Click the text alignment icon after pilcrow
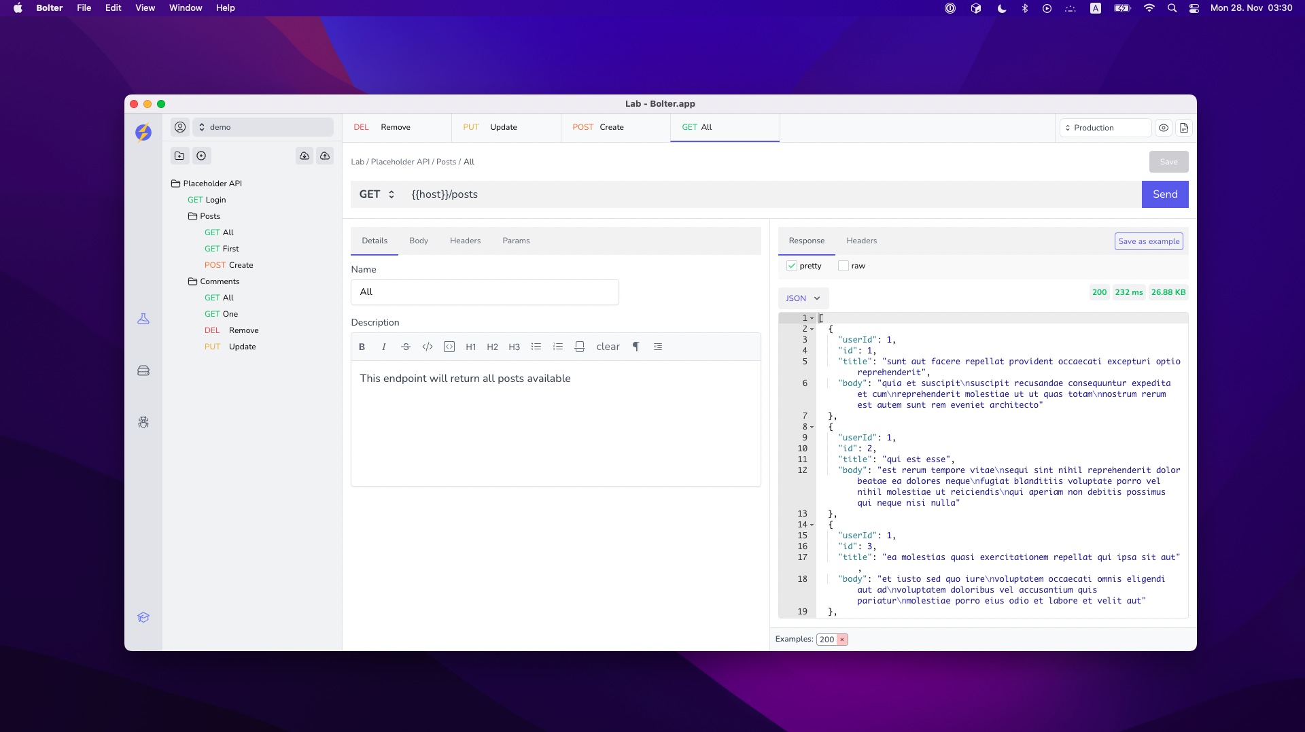 coord(658,347)
